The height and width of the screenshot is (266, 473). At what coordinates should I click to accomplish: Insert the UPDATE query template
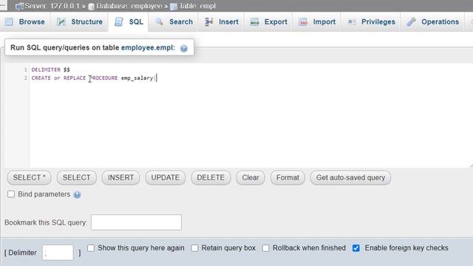click(x=166, y=177)
